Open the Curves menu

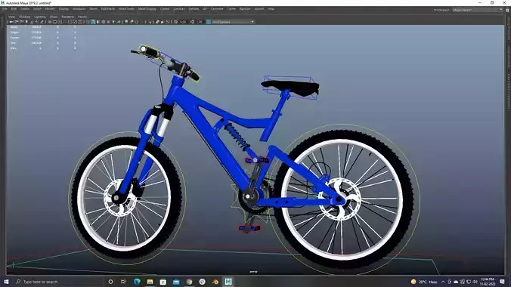pyautogui.click(x=165, y=9)
